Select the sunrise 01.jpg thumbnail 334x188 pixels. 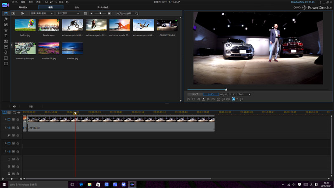(49, 48)
